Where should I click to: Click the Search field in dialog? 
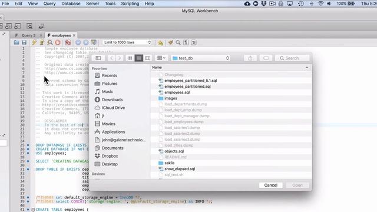point(292,58)
